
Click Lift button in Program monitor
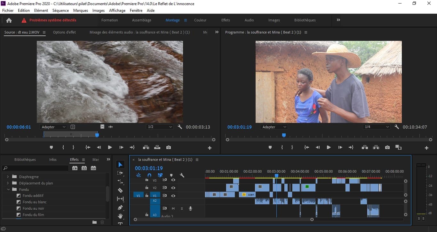coord(365,147)
